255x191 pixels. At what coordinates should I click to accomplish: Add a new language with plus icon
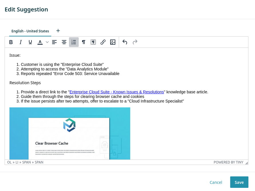[58, 31]
